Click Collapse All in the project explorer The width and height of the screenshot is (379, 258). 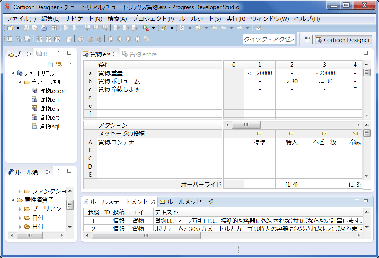pos(50,64)
